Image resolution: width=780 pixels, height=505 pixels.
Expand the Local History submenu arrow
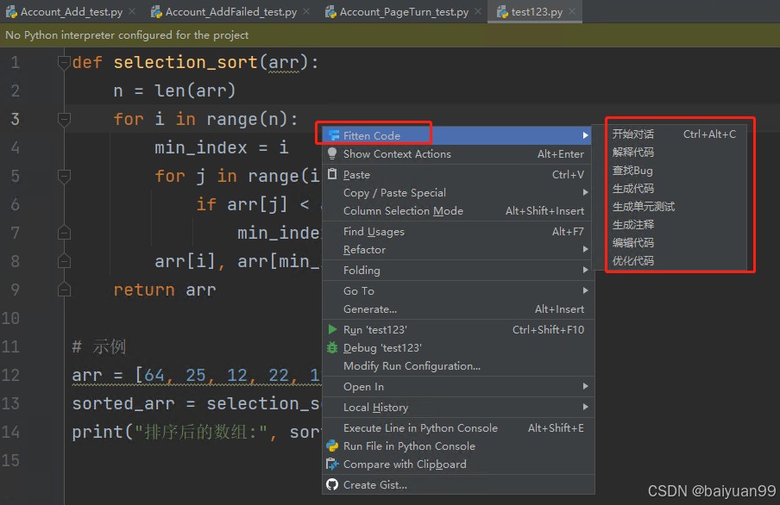(586, 407)
